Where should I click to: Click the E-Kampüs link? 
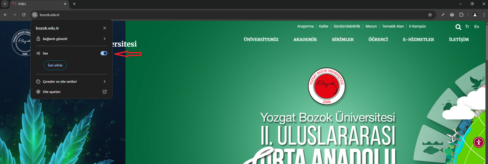[417, 26]
